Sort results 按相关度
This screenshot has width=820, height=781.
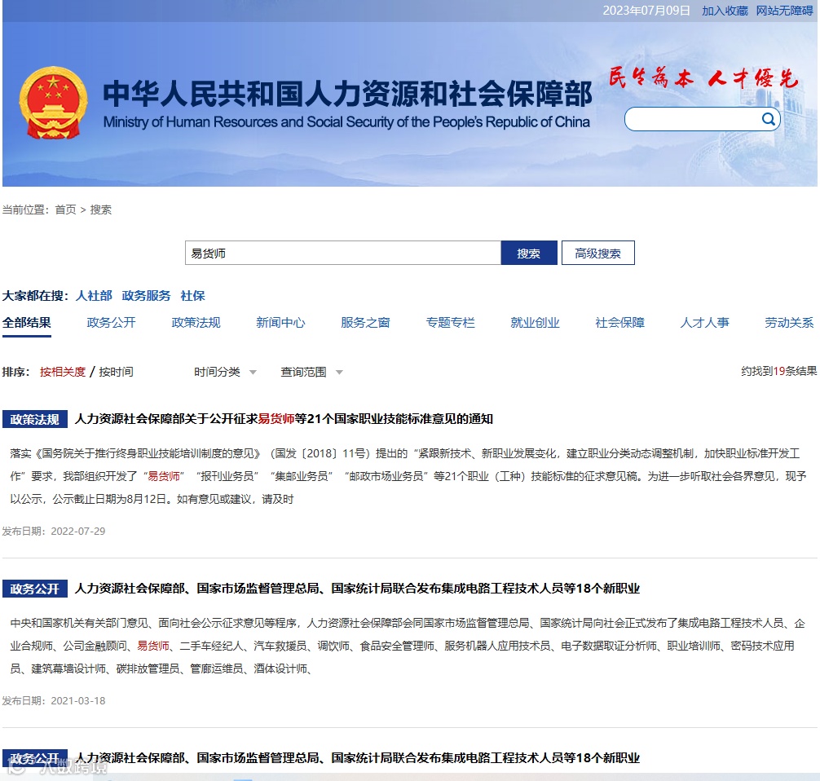pos(63,372)
